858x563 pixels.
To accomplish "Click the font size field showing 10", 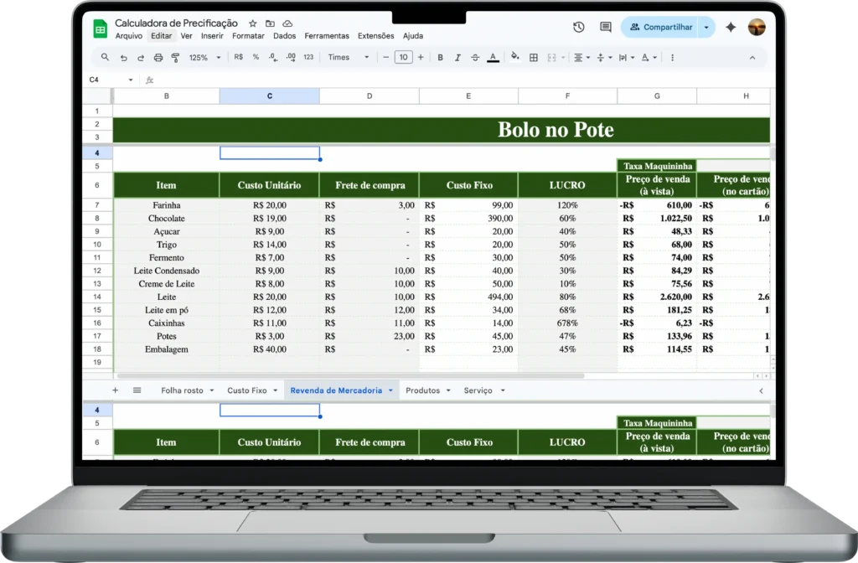I will coord(403,58).
